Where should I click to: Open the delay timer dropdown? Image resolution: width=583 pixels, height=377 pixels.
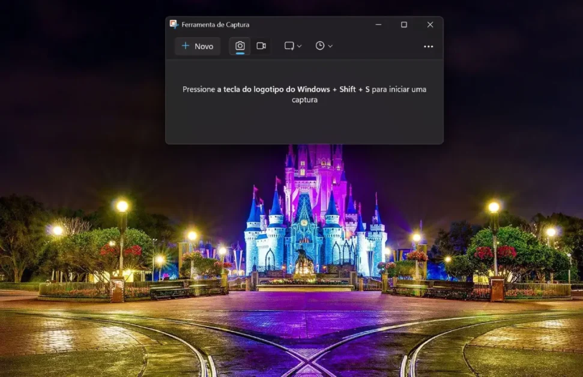coord(324,46)
